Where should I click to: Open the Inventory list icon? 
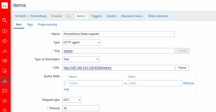coord(5,61)
